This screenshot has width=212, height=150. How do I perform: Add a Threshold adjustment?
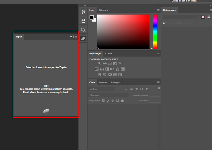coord(110,75)
